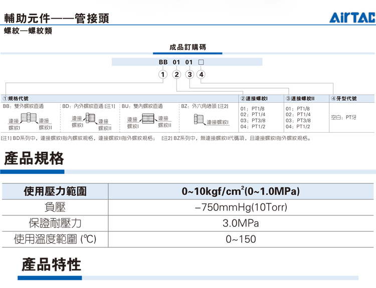Image resolution: width=376 pixels, height=288 pixels.
Task: Select the 成品訂購碼 heading
Action: (188, 48)
